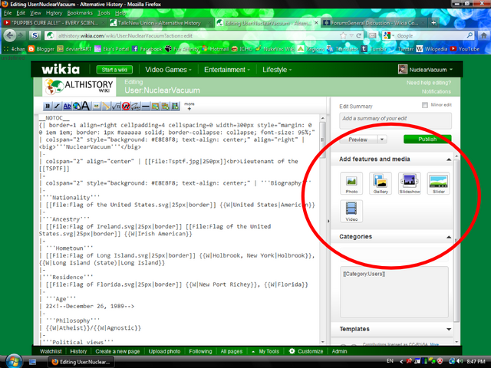Image resolution: width=491 pixels, height=368 pixels.
Task: Open Video Games hub dropdown
Action: click(x=168, y=70)
